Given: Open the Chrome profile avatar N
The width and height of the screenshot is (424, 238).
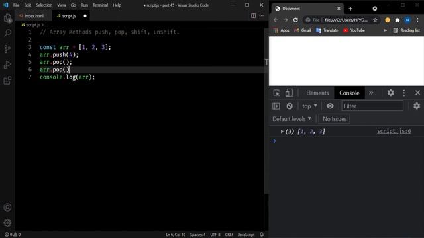Looking at the screenshot, I should point(407,20).
